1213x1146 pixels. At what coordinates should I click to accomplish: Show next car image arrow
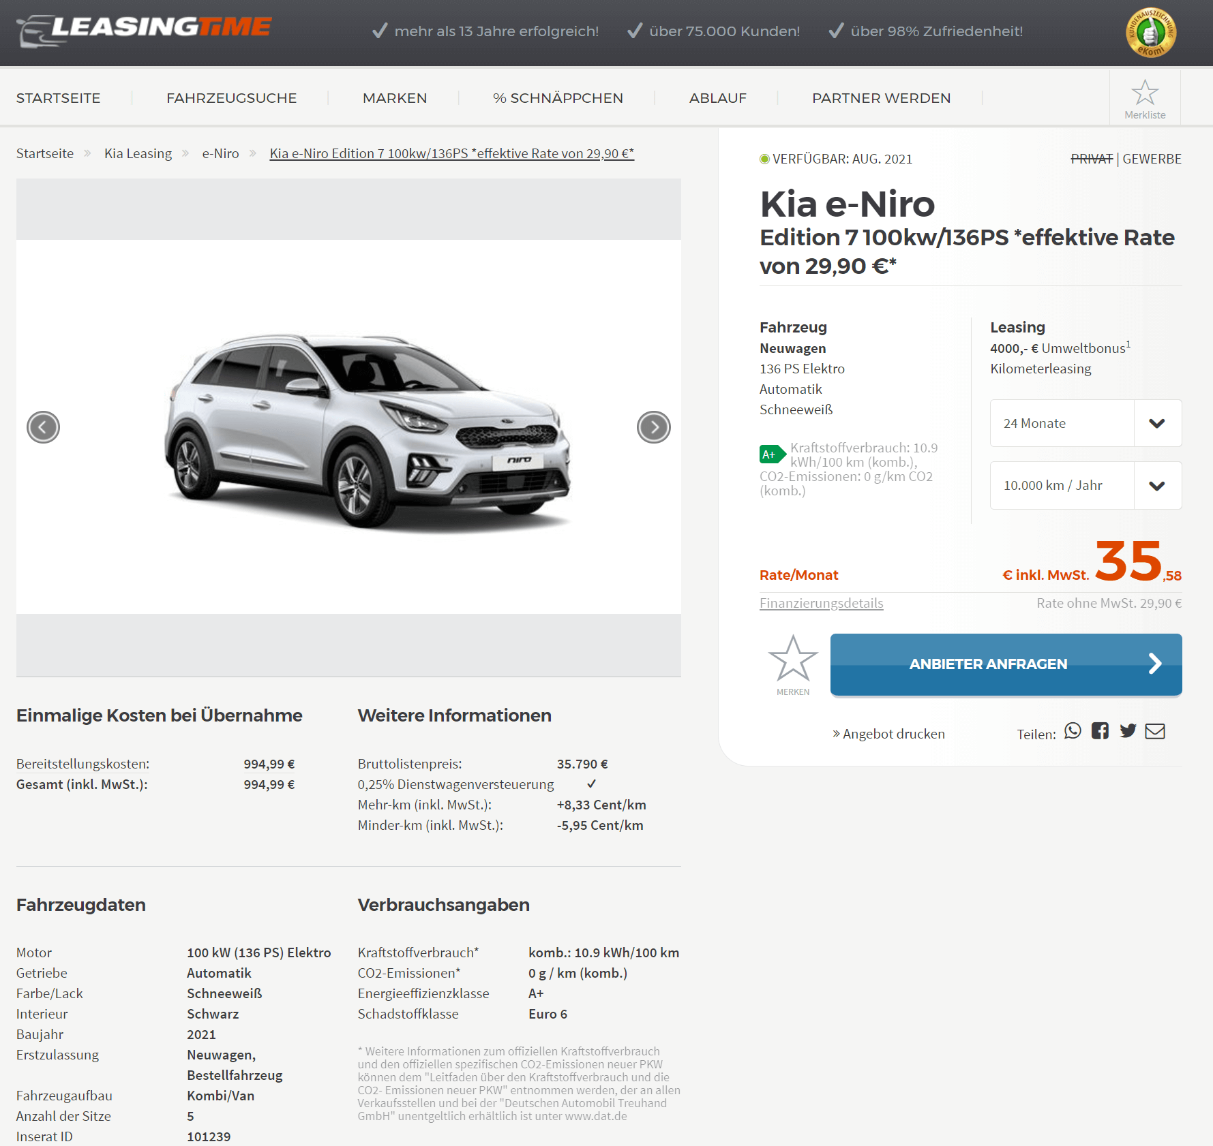coord(653,427)
